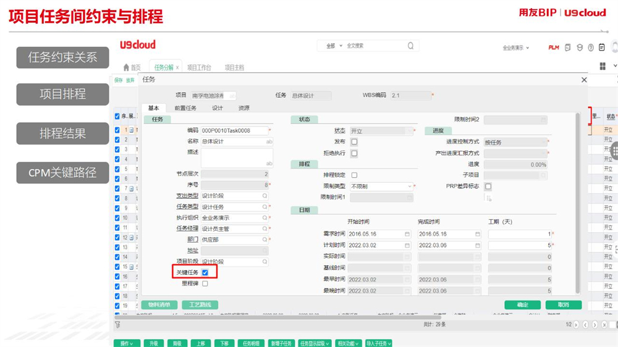Jump to last page in pager
Image resolution: width=618 pixels, height=347 pixels.
[604, 325]
